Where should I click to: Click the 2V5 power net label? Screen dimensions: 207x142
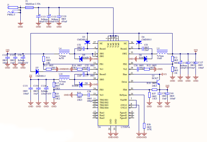click(167, 86)
